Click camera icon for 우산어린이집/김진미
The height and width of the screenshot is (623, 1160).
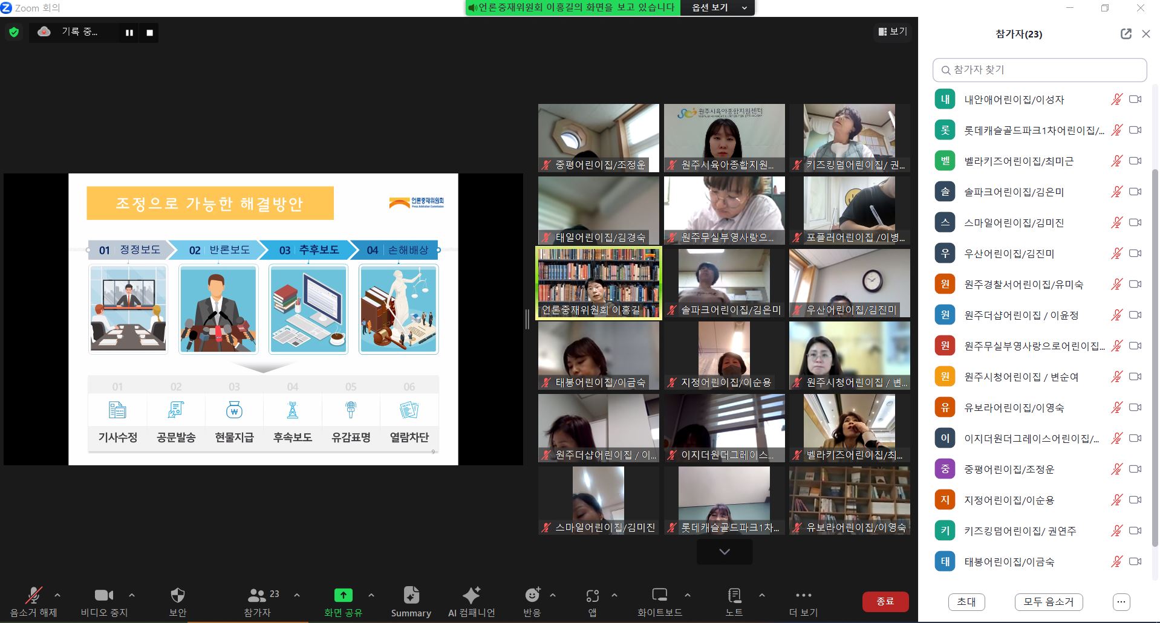pos(1135,253)
